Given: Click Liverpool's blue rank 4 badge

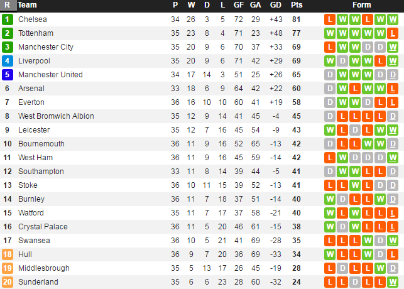Looking at the screenshot, I should coord(8,61).
